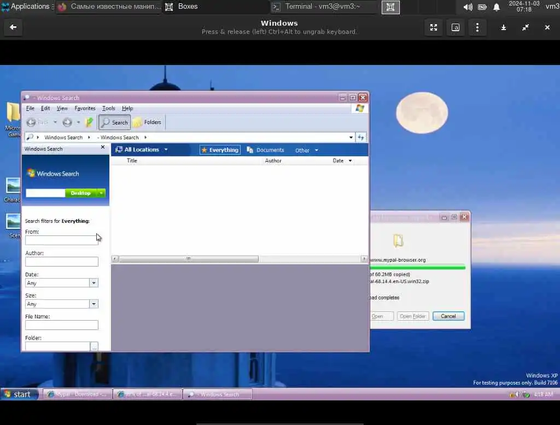Image resolution: width=560 pixels, height=425 pixels.
Task: Click the Start button
Action: pyautogui.click(x=19, y=394)
